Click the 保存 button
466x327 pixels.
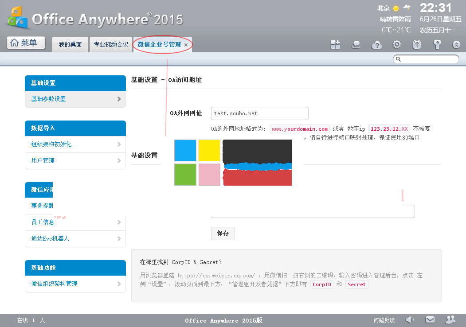point(223,233)
